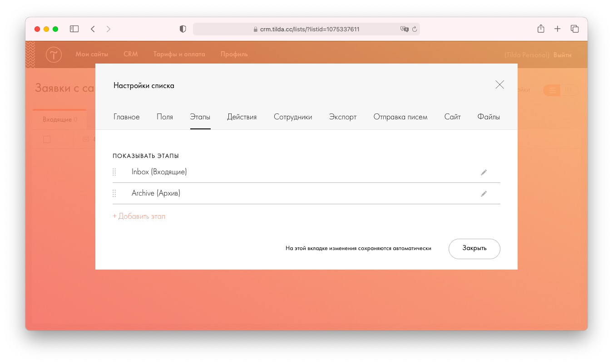The image size is (613, 364).
Task: Open the Действия tab
Action: pyautogui.click(x=242, y=117)
